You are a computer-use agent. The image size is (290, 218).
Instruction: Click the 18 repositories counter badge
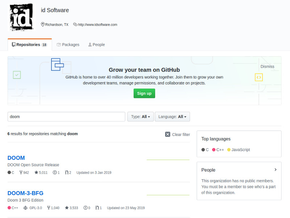click(44, 45)
